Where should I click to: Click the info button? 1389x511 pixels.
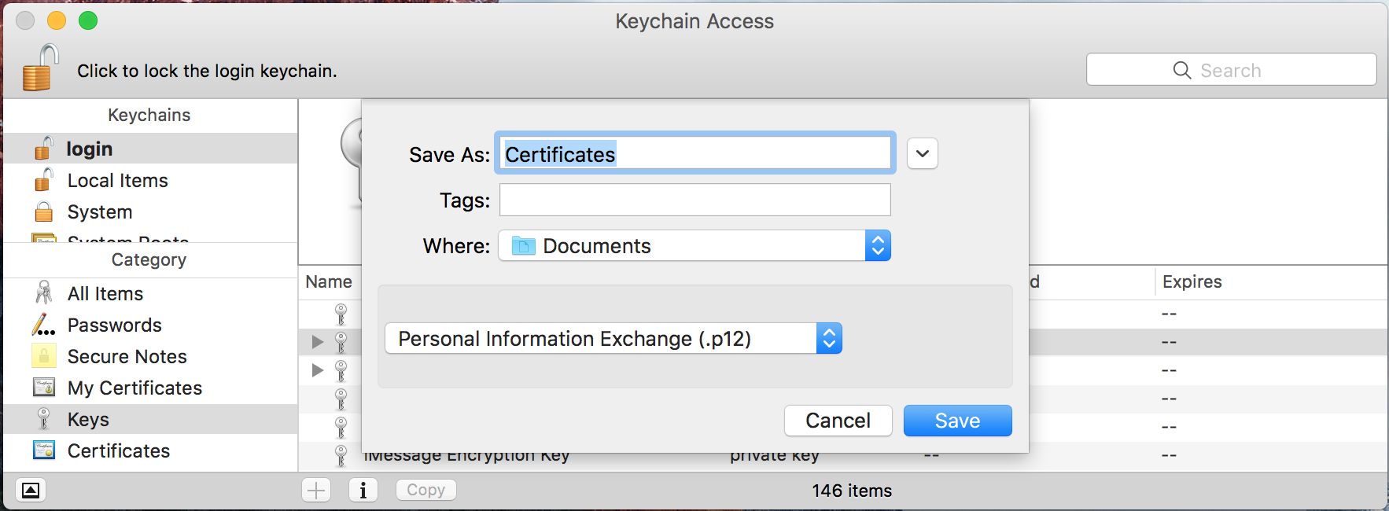click(x=363, y=491)
